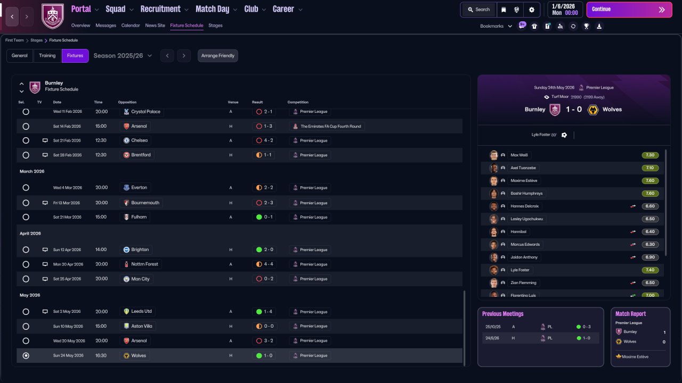Click the fixture list vertical scrollbar
Screen dimensions: 682x383
(465, 328)
